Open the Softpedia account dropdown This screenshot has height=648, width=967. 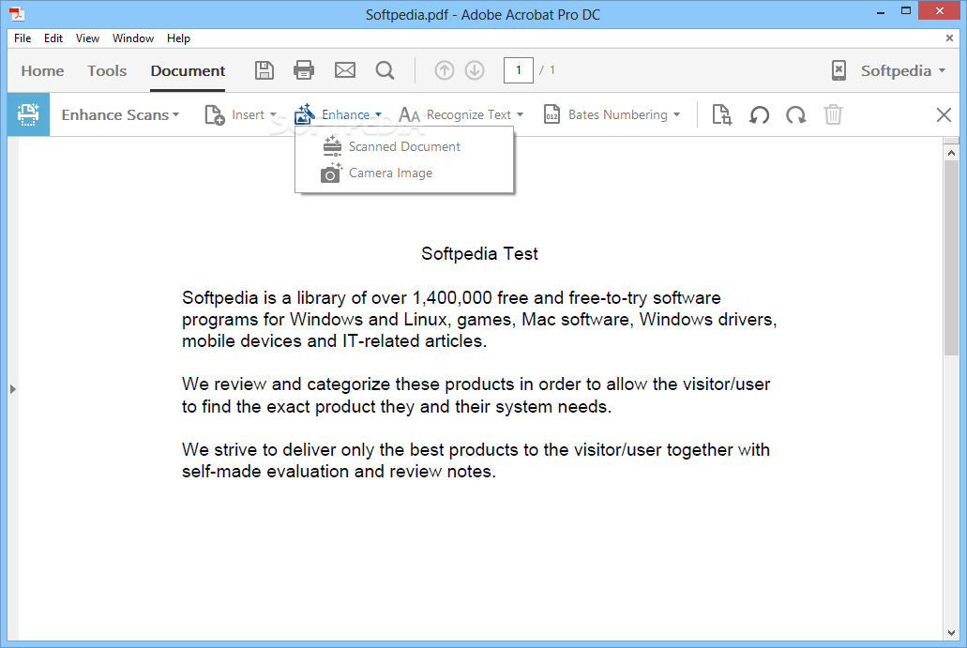[903, 71]
